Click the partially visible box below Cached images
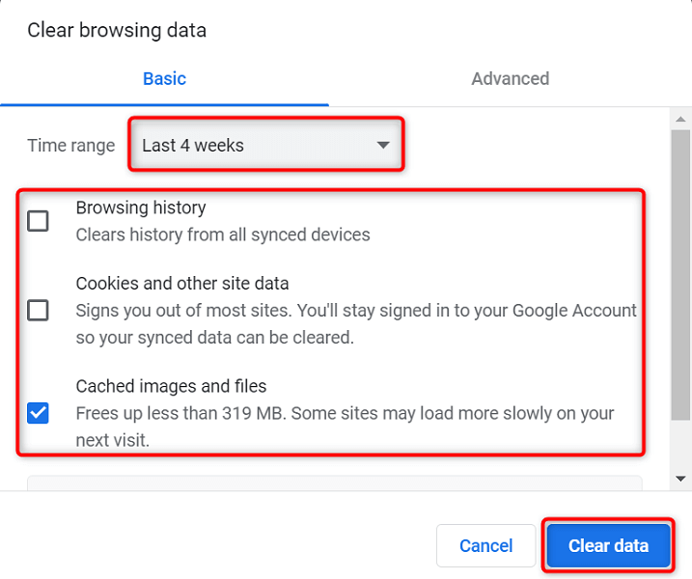Screen dimensions: 692x579 (x=334, y=481)
